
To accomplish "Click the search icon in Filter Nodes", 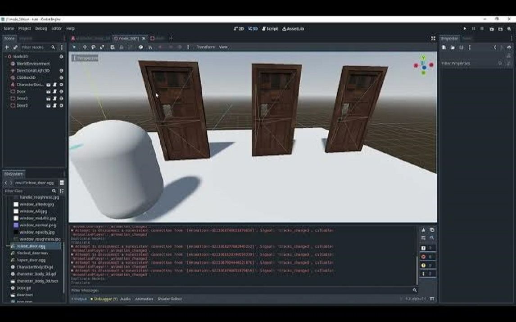I will point(53,47).
